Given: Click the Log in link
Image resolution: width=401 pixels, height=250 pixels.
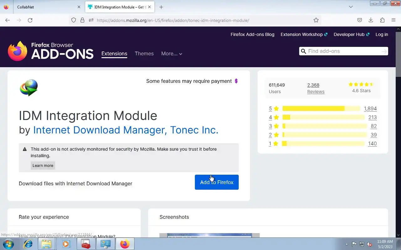Looking at the screenshot, I should (382, 34).
